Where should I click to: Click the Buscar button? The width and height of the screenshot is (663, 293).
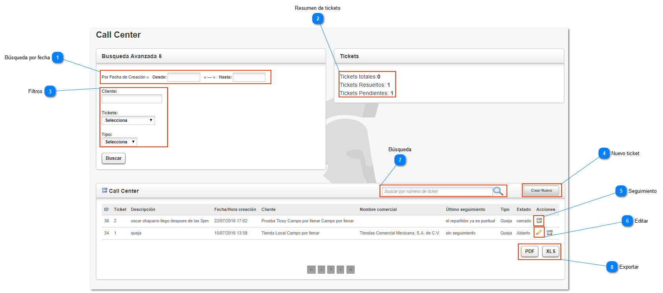[114, 158]
